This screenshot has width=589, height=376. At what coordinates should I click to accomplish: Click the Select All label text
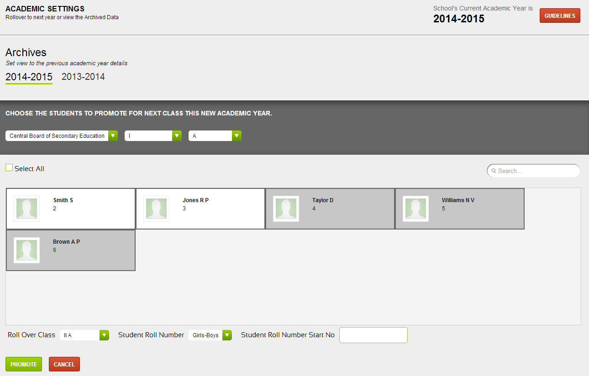(x=29, y=169)
